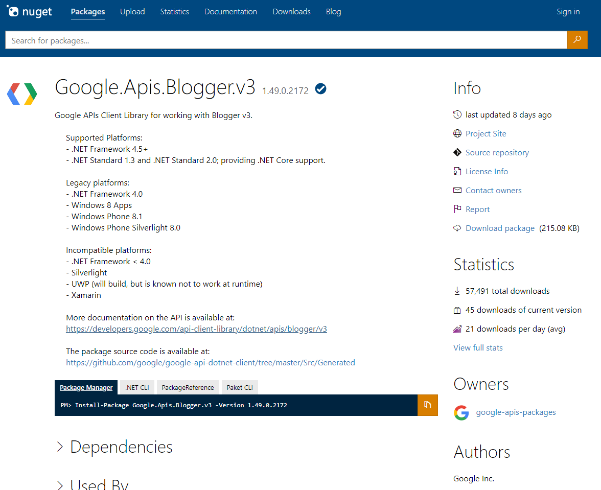Open the developers.google.com blogger documentation link
This screenshot has width=601, height=490.
point(196,329)
